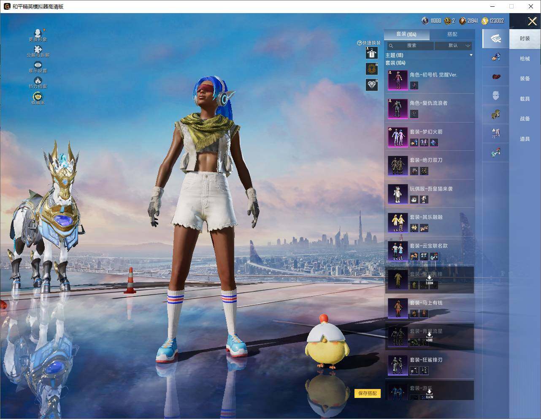Click the 21941 coin counter

click(x=468, y=21)
